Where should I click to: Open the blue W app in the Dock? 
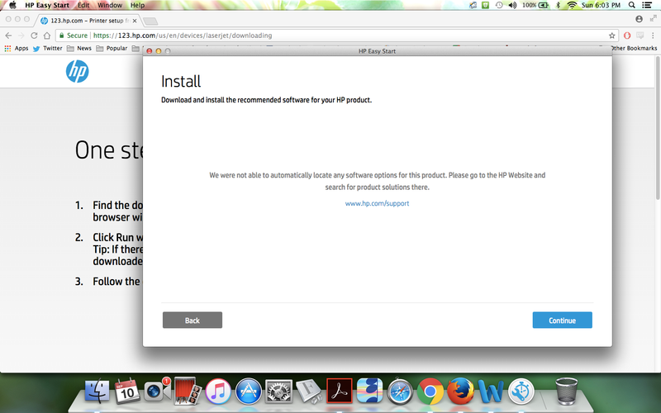click(491, 391)
